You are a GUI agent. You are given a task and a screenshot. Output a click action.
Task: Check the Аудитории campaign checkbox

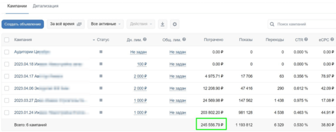pyautogui.click(x=7, y=52)
